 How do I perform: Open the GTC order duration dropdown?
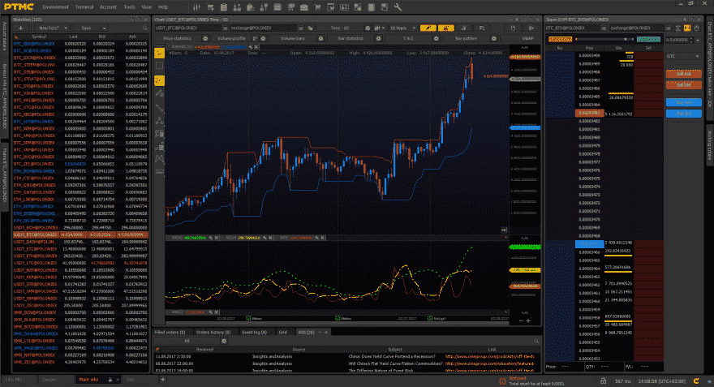683,57
